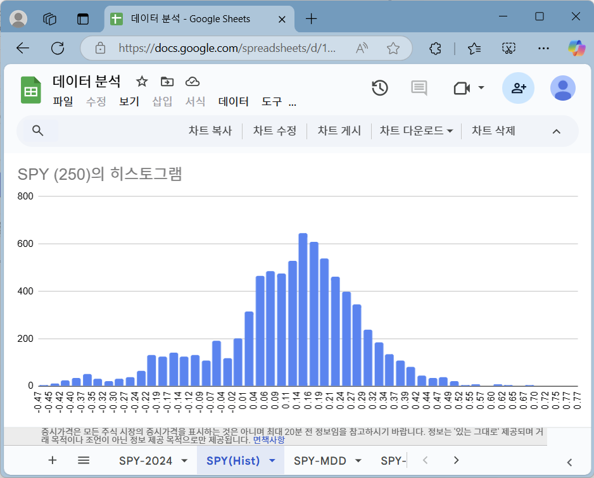
Task: Click the video meeting camera icon
Action: pyautogui.click(x=462, y=88)
